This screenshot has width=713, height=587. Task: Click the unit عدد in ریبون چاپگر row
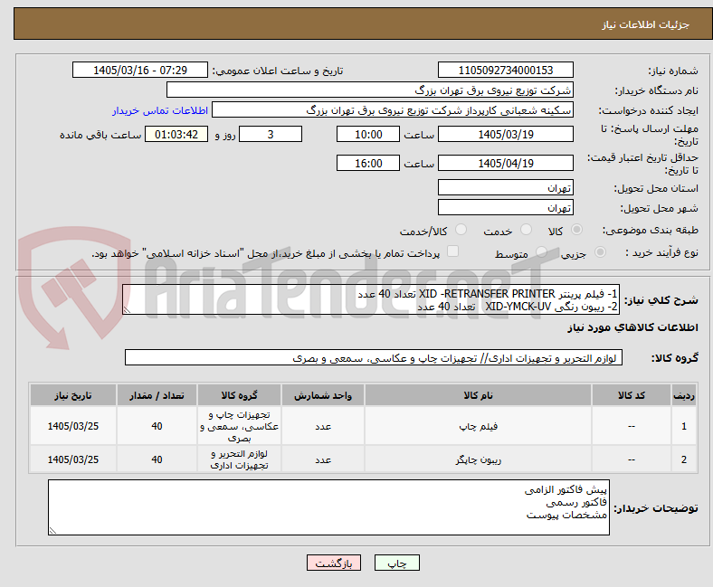tap(323, 459)
